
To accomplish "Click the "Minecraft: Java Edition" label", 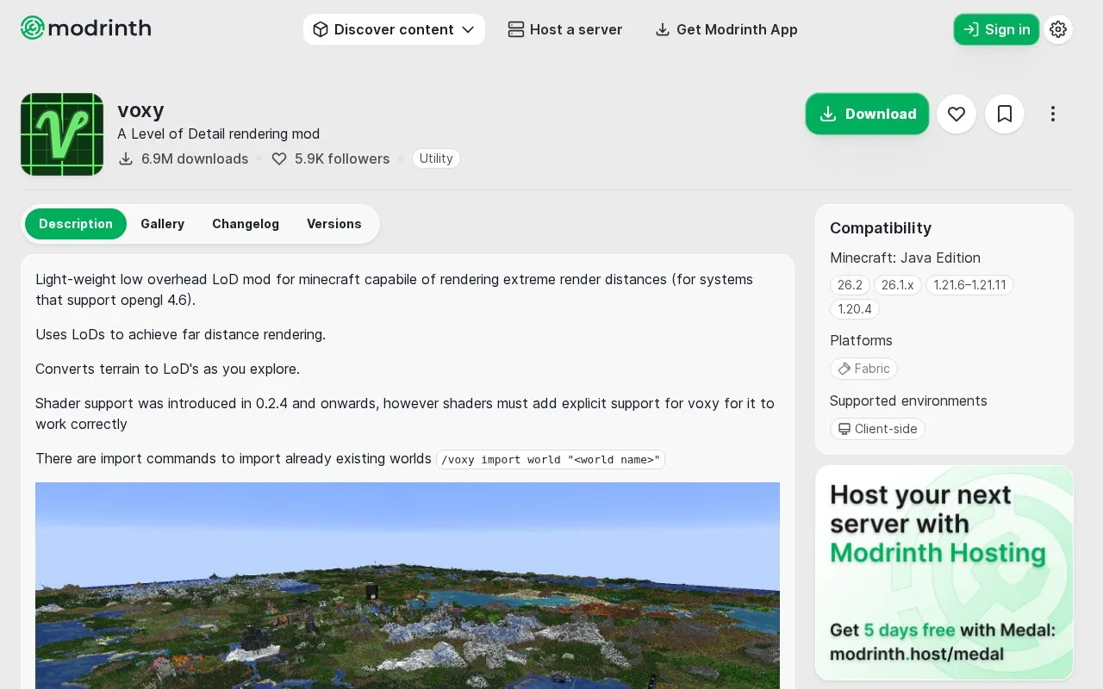I will [905, 258].
